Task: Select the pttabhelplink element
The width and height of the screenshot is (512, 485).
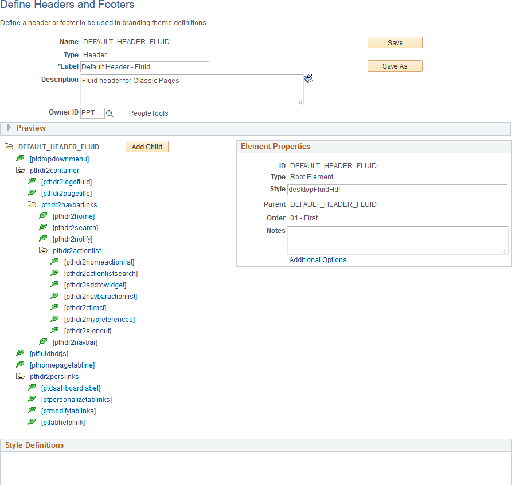Action: (63, 422)
